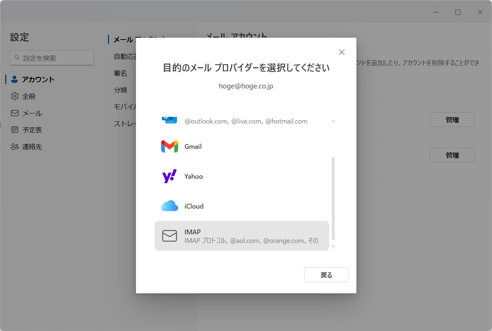Click the @outlook.com、@live.com domains text
Screen dimensions: 492x331
[x=246, y=121]
